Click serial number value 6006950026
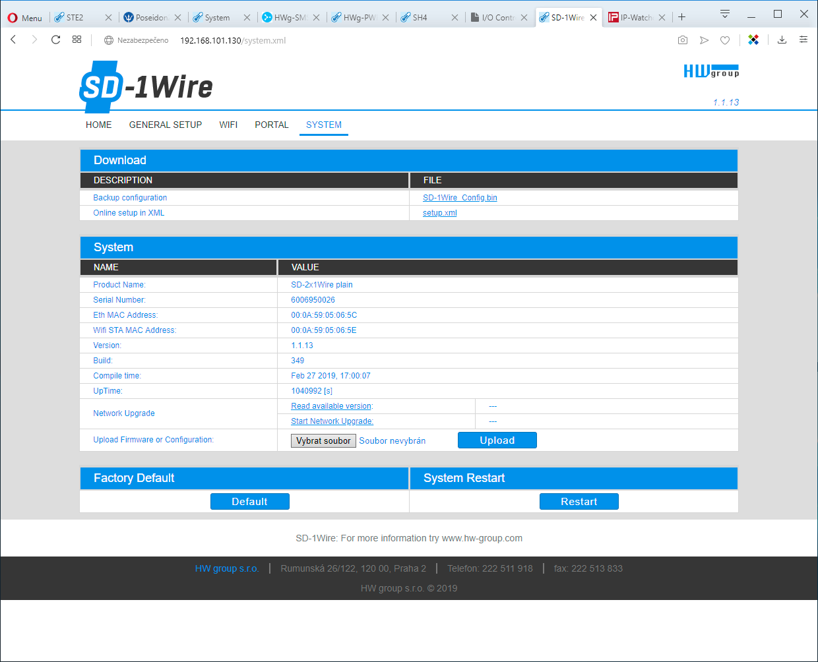Viewport: 818px width, 662px height. click(x=313, y=300)
